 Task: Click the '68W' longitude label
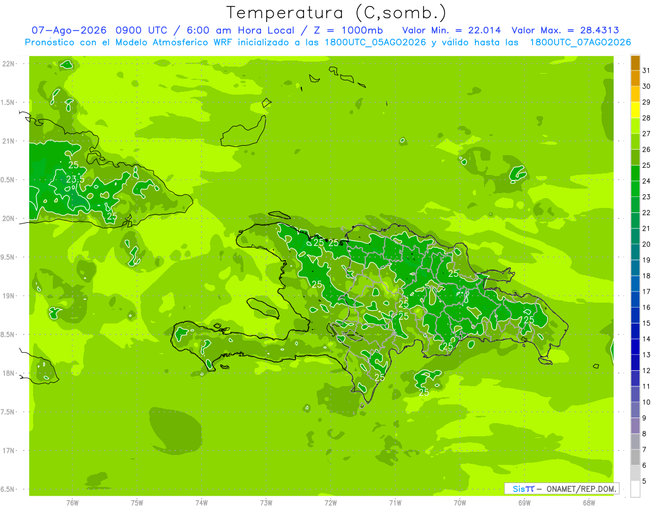589,502
